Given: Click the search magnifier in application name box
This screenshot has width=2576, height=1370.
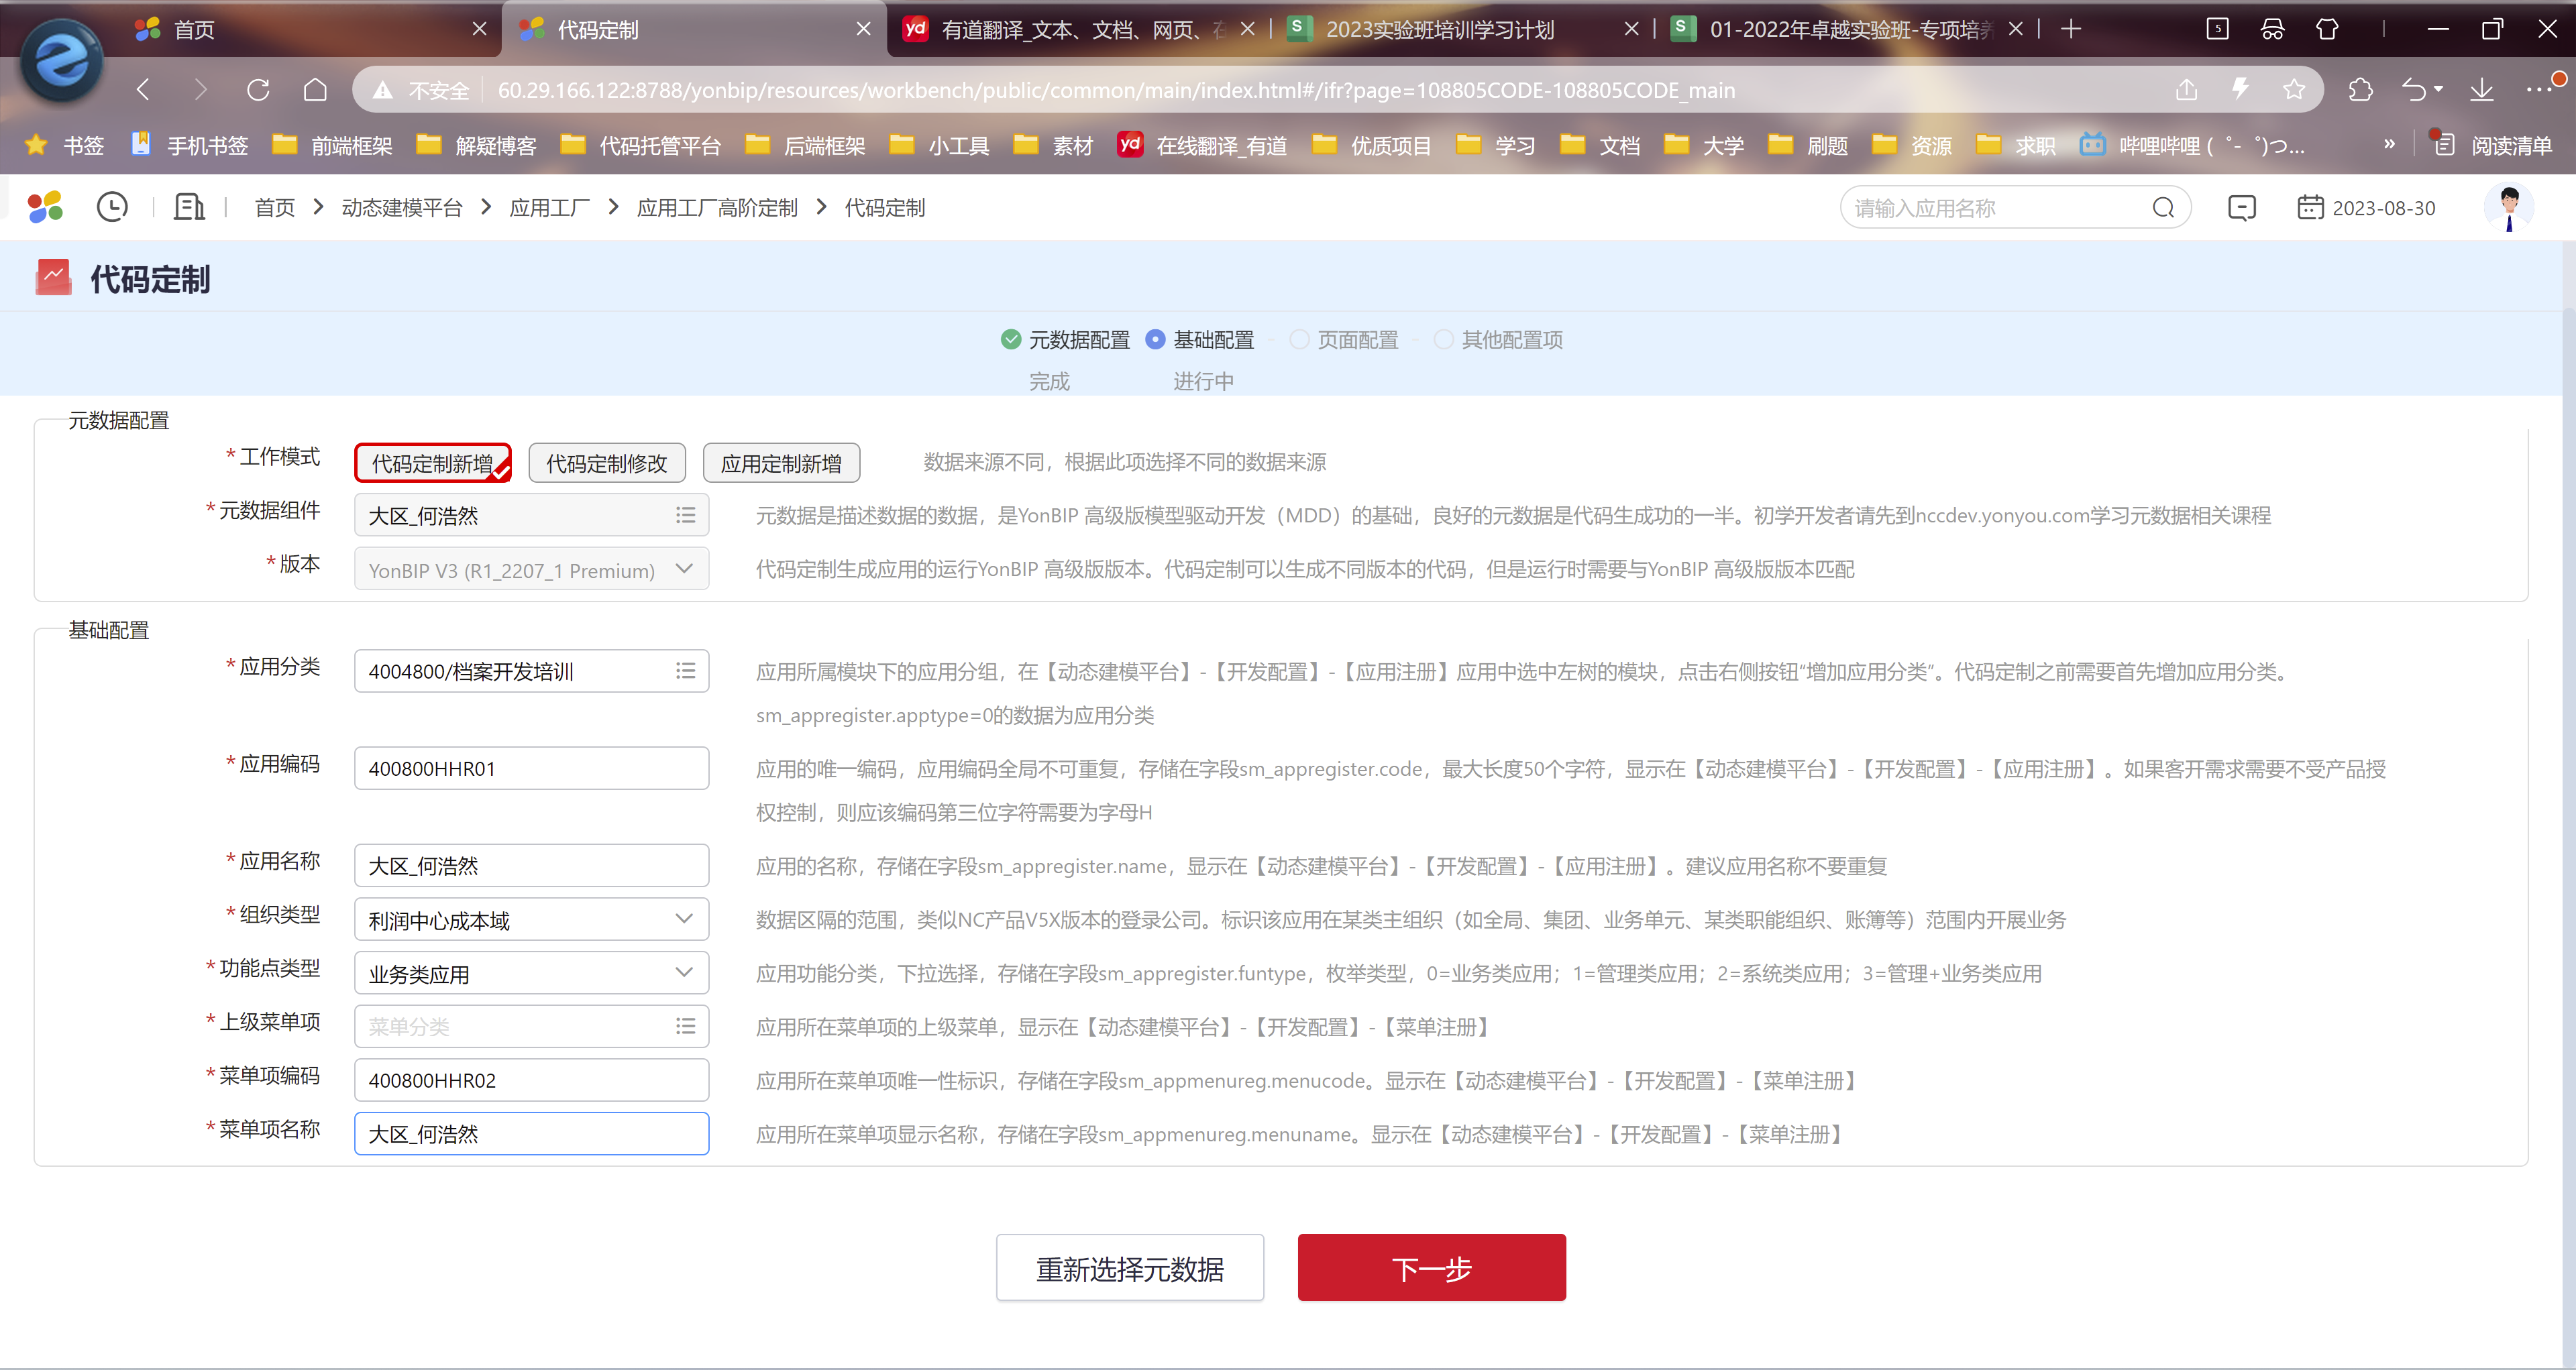Looking at the screenshot, I should point(2163,207).
